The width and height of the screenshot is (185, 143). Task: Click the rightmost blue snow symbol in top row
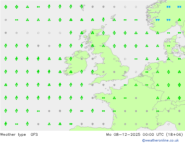(179, 7)
